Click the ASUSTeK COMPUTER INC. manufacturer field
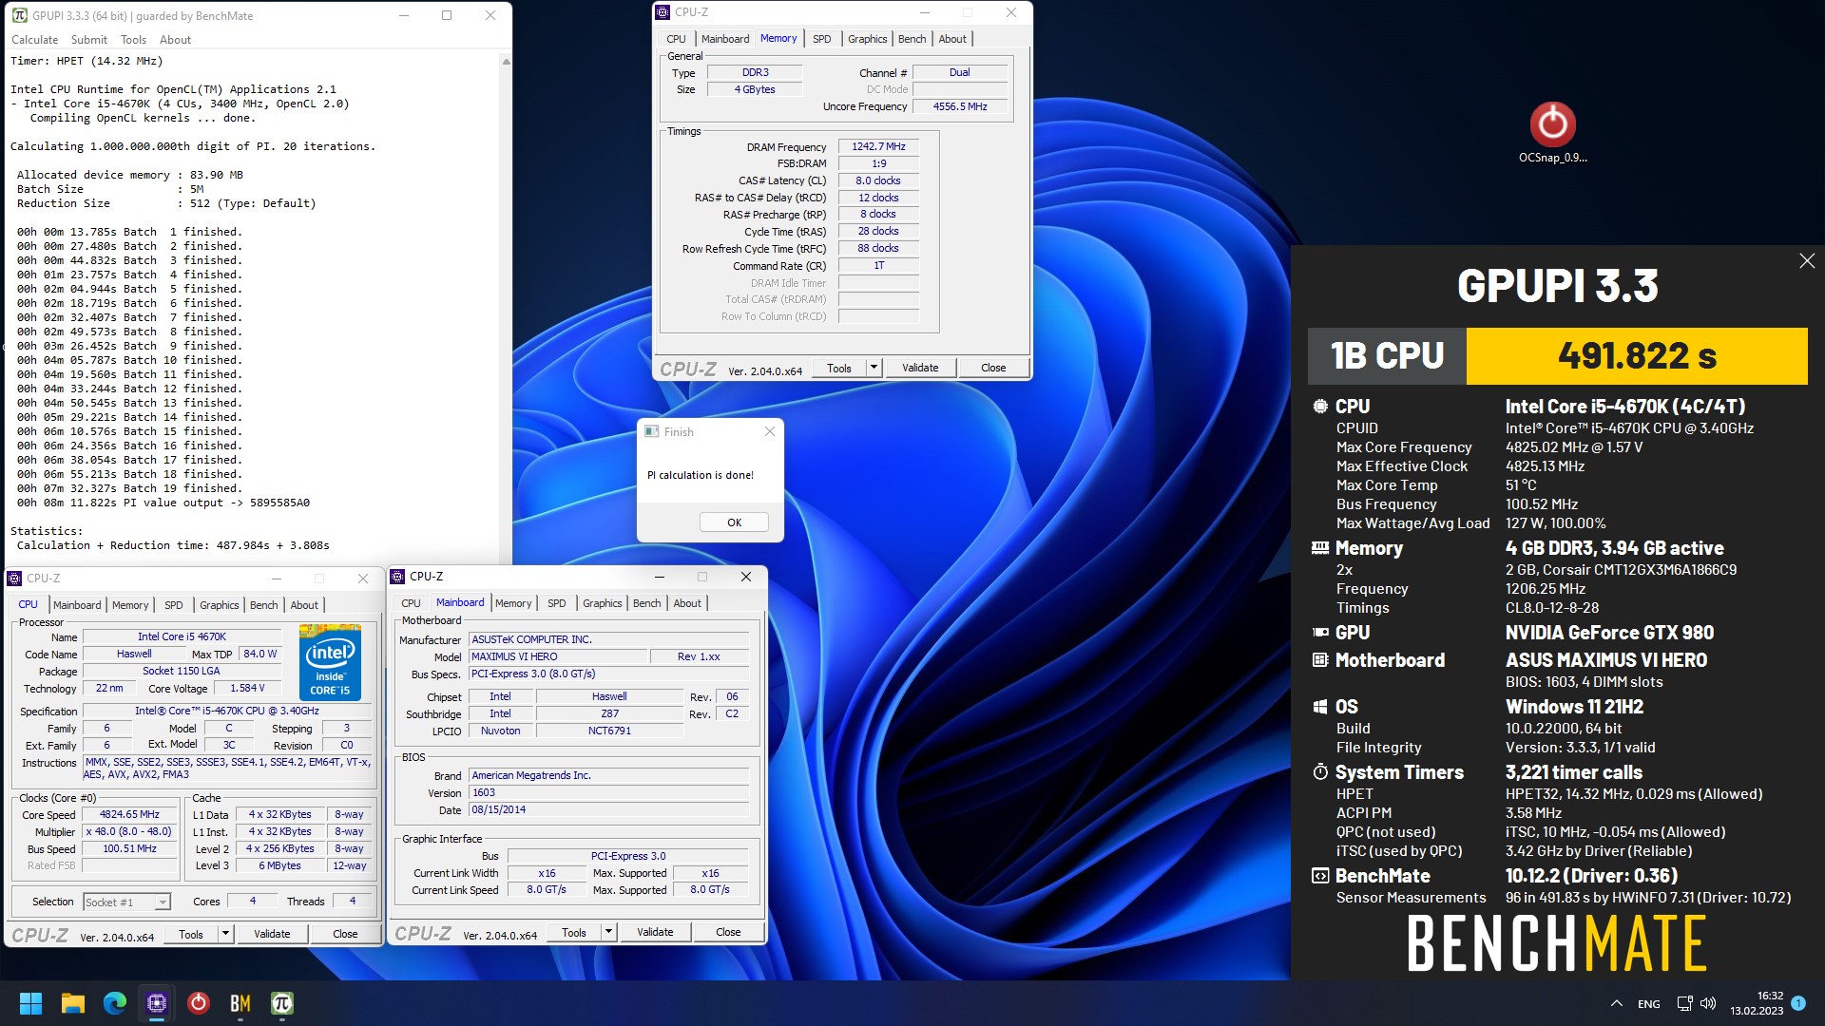This screenshot has height=1026, width=1825. pyautogui.click(x=609, y=639)
